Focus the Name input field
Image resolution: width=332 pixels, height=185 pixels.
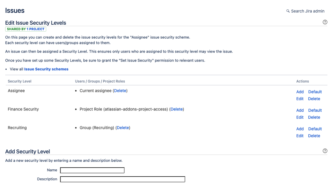point(92,170)
